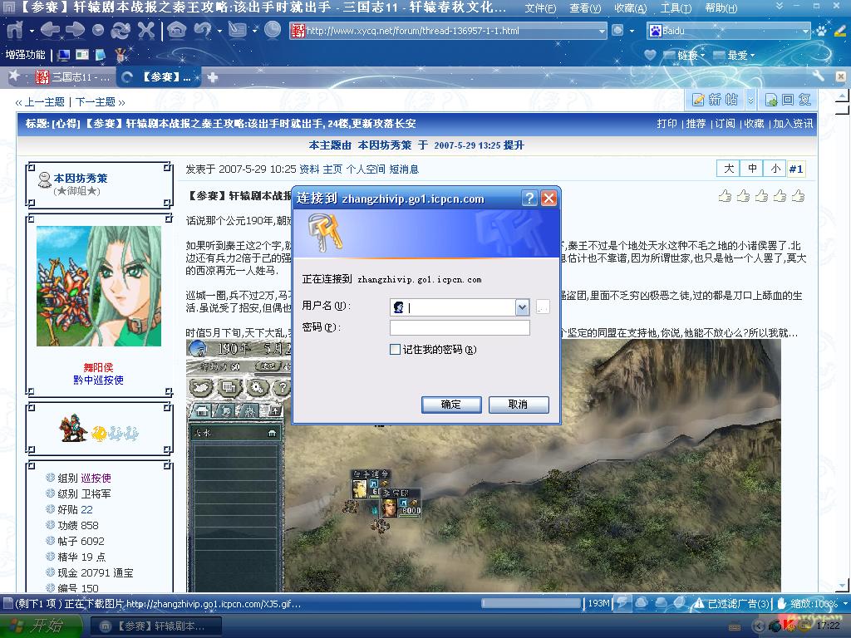The width and height of the screenshot is (851, 638).
Task: Open the zoom 缩放 100% dropdown
Action: click(844, 603)
